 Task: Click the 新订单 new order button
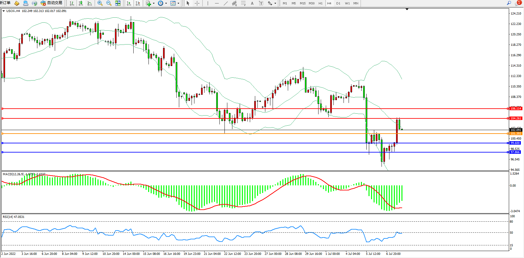pyautogui.click(x=5, y=3)
